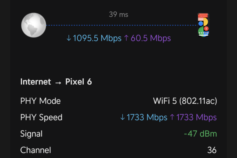237x158 pixels.
Task: Select the purple 1733 Mbps upload value
Action: pos(196,117)
